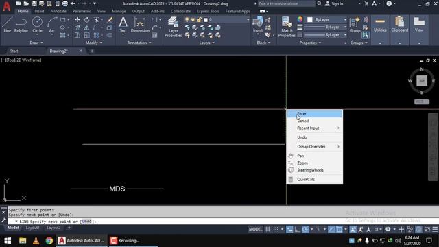Select the Stretch tool
Screen dimensions: 439x247
click(x=78, y=35)
